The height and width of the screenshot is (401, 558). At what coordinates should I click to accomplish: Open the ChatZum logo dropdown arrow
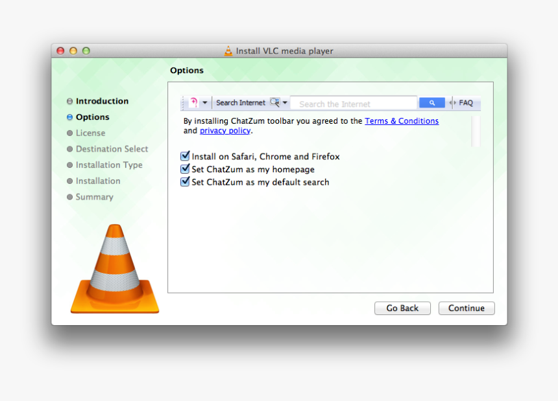[x=206, y=102]
